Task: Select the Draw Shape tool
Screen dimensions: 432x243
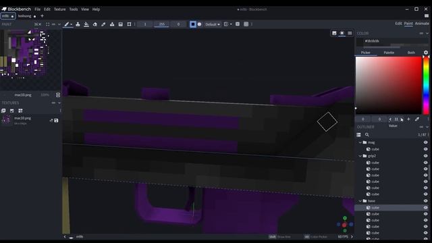Action: tap(112, 24)
